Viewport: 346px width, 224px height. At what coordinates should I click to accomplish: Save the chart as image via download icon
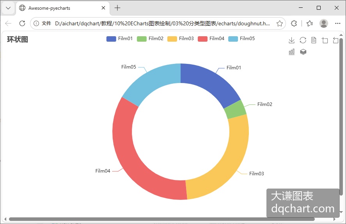[x=291, y=41]
